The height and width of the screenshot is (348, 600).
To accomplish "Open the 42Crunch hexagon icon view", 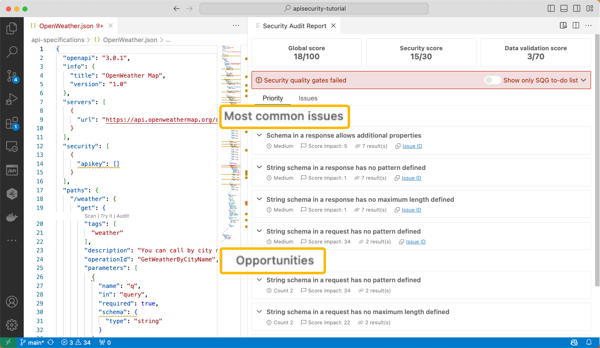I will coord(12,194).
